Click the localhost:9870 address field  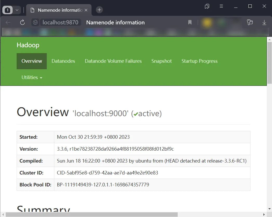[x=60, y=22]
